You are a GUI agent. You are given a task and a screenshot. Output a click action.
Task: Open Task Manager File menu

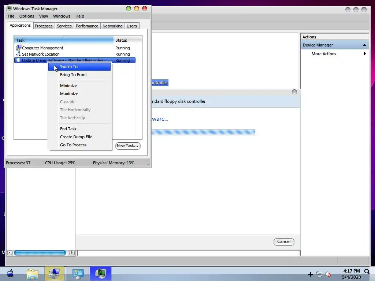(x=11, y=16)
